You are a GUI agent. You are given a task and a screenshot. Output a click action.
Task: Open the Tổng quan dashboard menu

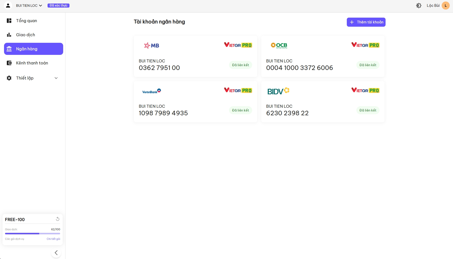[x=33, y=21]
